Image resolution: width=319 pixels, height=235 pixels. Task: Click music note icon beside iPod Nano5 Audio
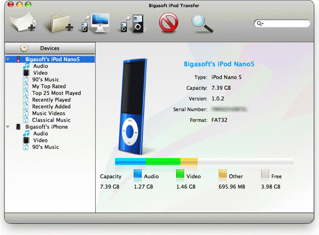pyautogui.click(x=26, y=66)
